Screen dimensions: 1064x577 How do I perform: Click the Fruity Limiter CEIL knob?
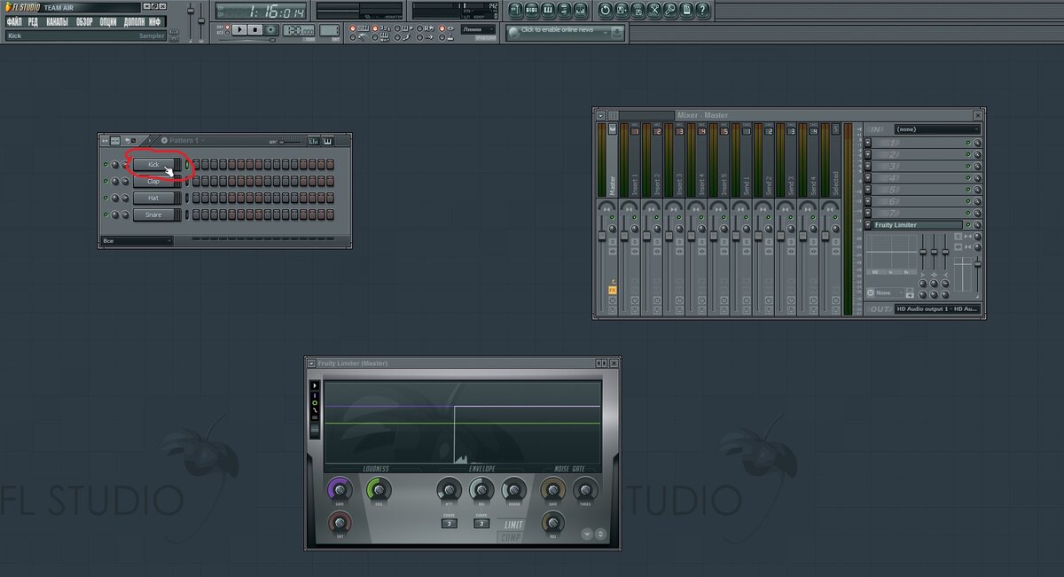(x=379, y=490)
